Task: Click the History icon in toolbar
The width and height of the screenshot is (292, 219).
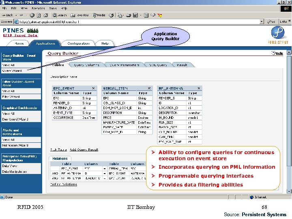Action: 111,15
